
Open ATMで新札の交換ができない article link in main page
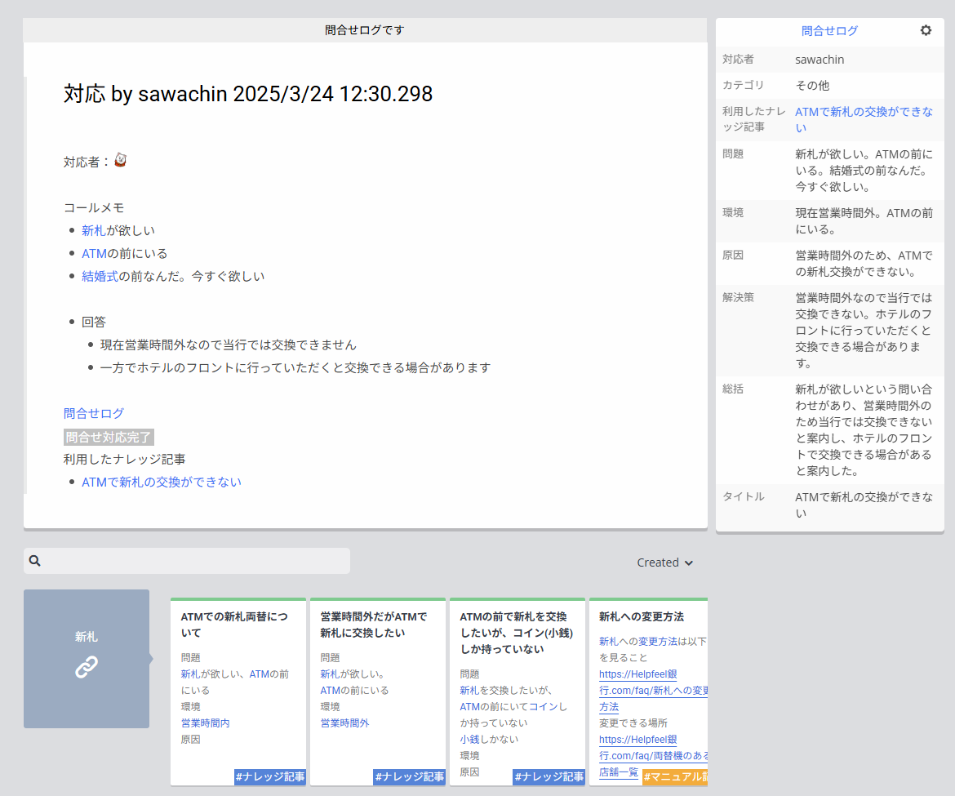pyautogui.click(x=162, y=482)
